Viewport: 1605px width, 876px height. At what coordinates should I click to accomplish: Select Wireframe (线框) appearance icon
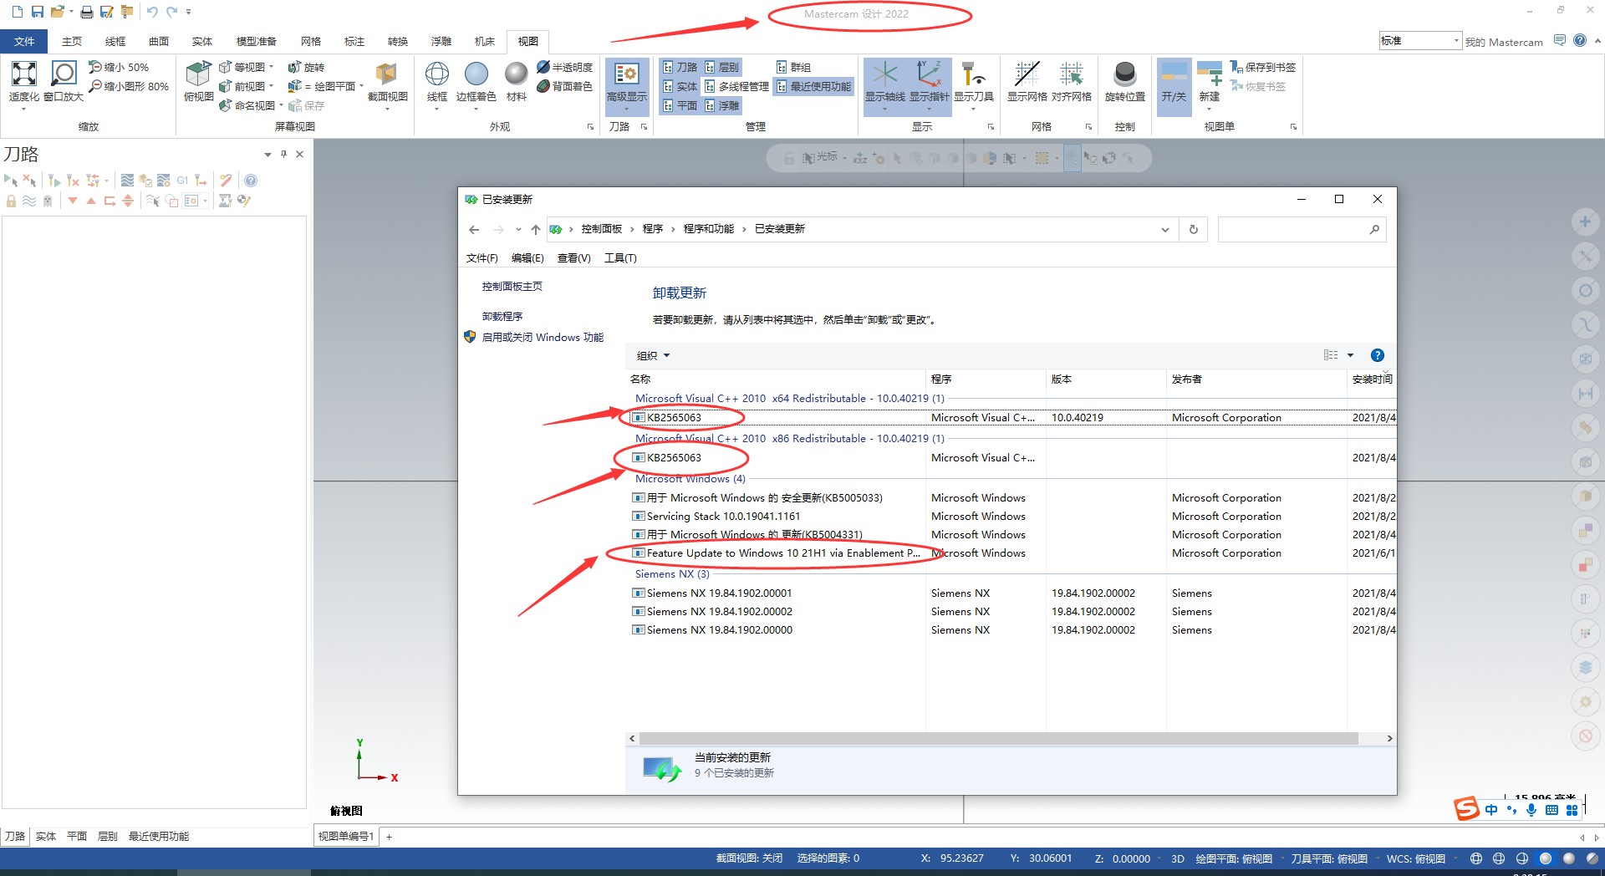tap(437, 74)
